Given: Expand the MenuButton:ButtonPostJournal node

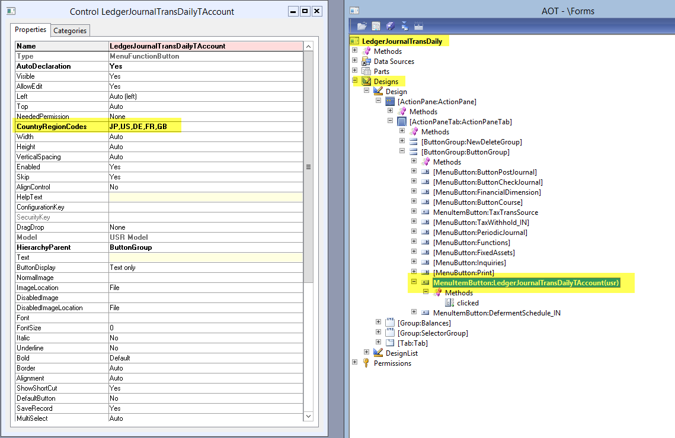Looking at the screenshot, I should point(414,172).
